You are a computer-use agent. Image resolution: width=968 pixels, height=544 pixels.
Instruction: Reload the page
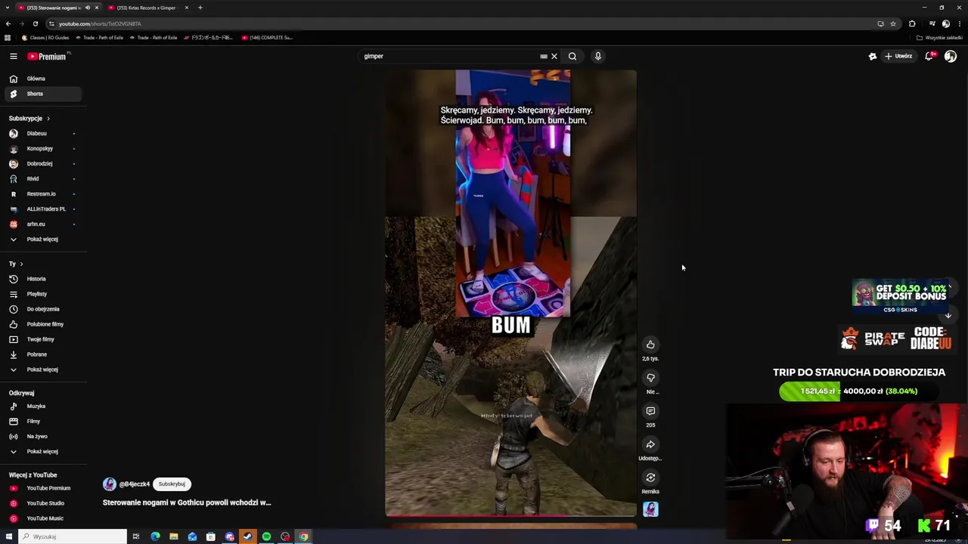point(35,23)
